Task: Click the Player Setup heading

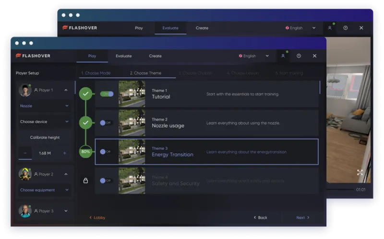Action: (x=27, y=73)
